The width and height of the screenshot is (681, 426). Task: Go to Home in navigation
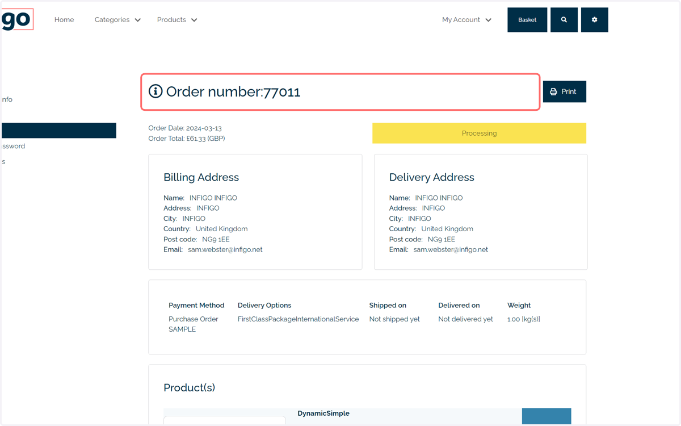pyautogui.click(x=64, y=20)
